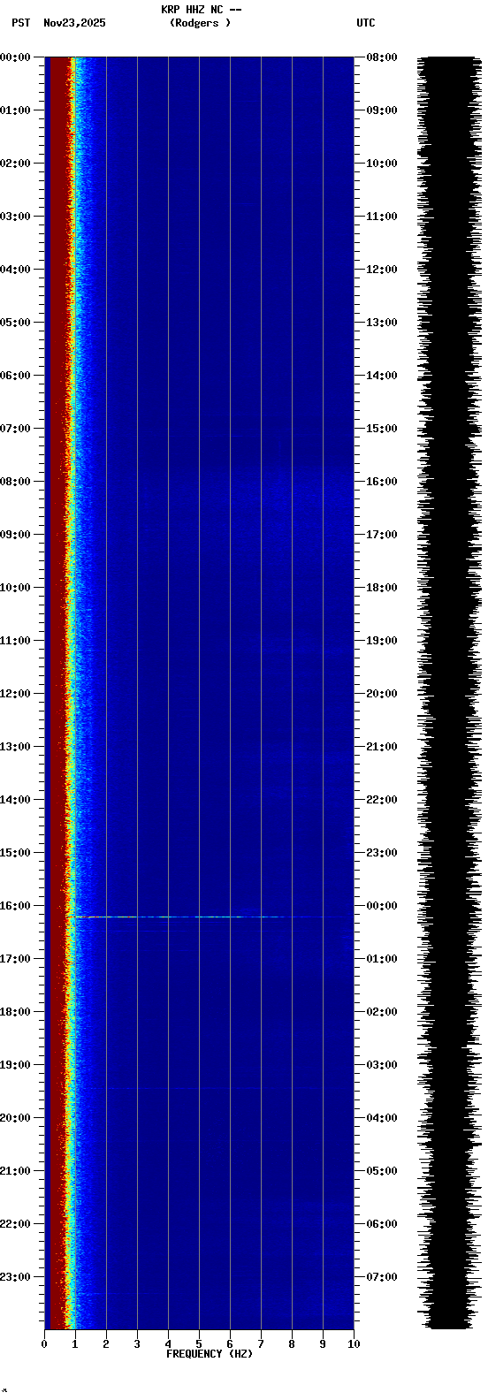The height and width of the screenshot is (1400, 488).
Task: Click the '3' frequency tick label
Action: pyautogui.click(x=137, y=1345)
